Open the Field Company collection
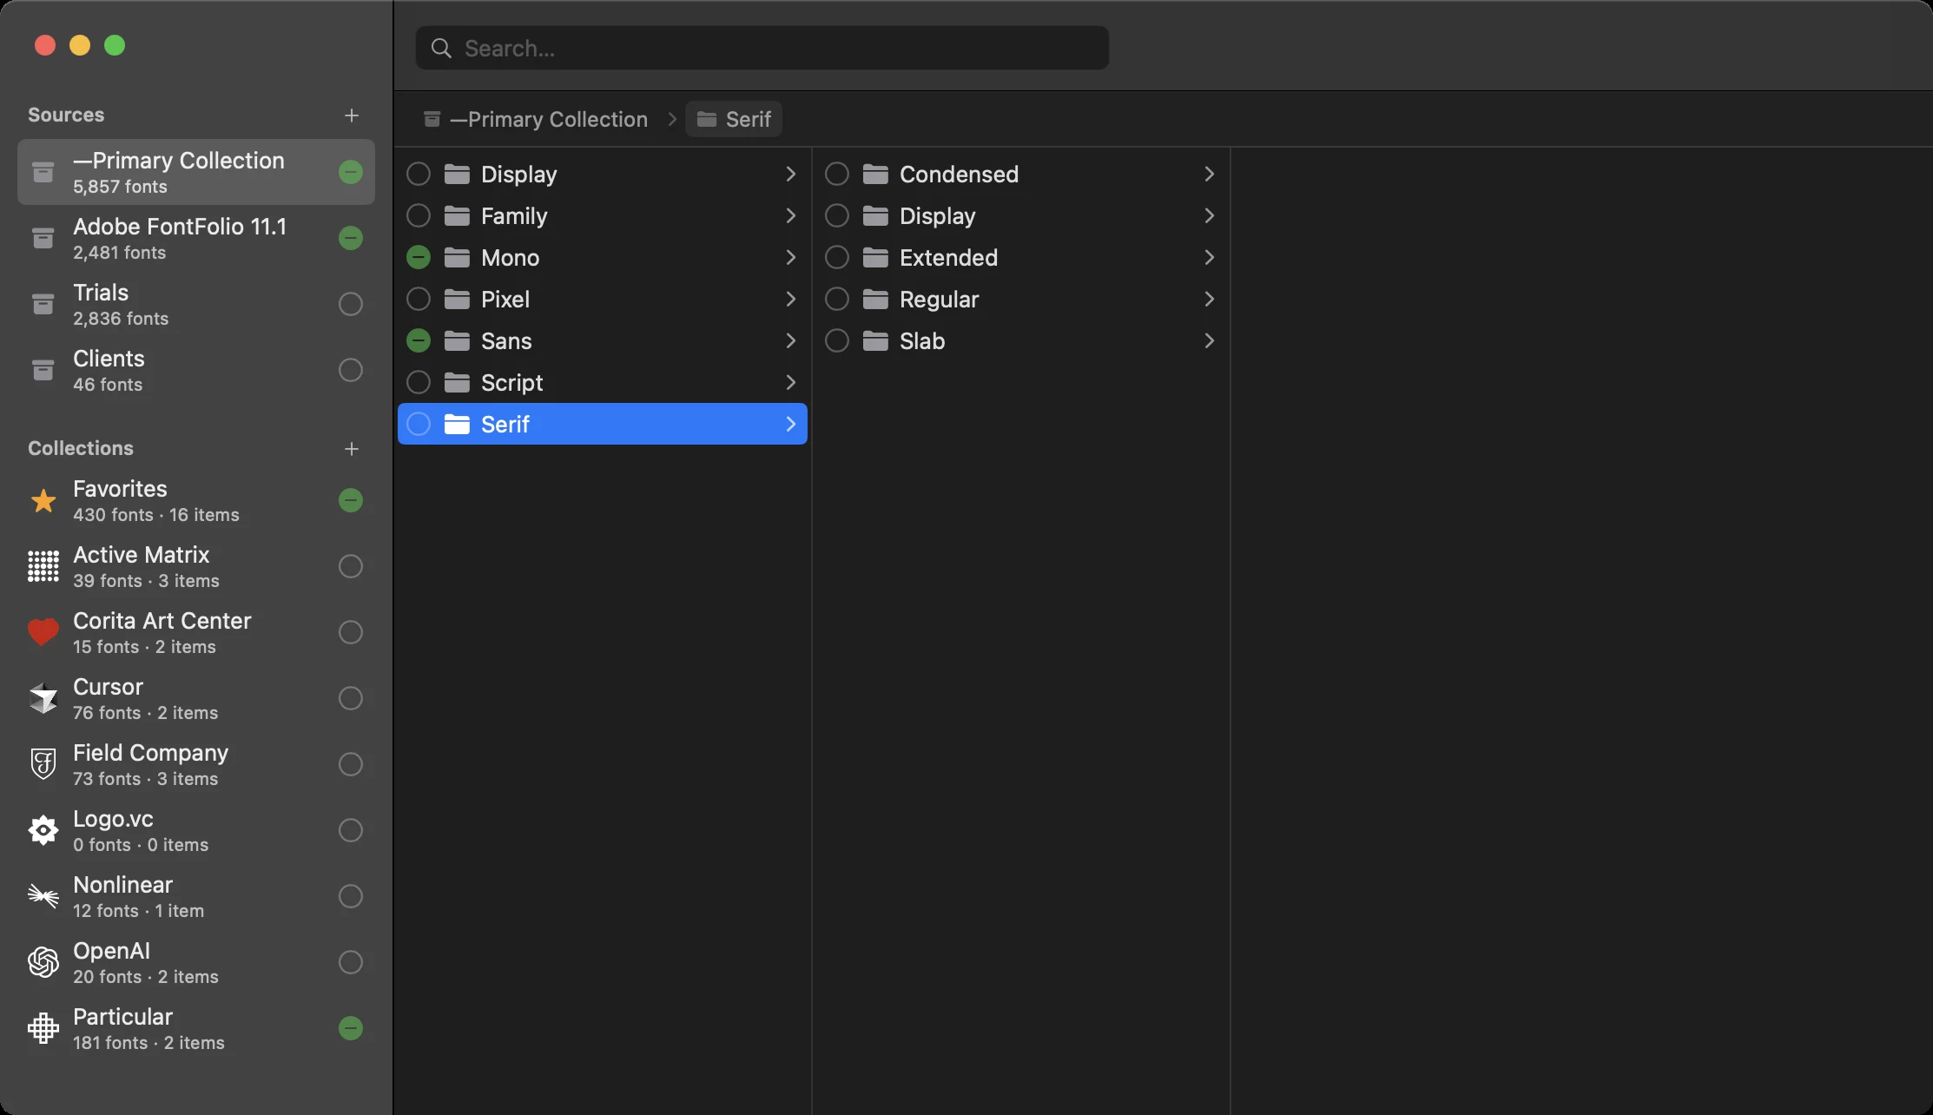This screenshot has width=1933, height=1115. pos(196,764)
